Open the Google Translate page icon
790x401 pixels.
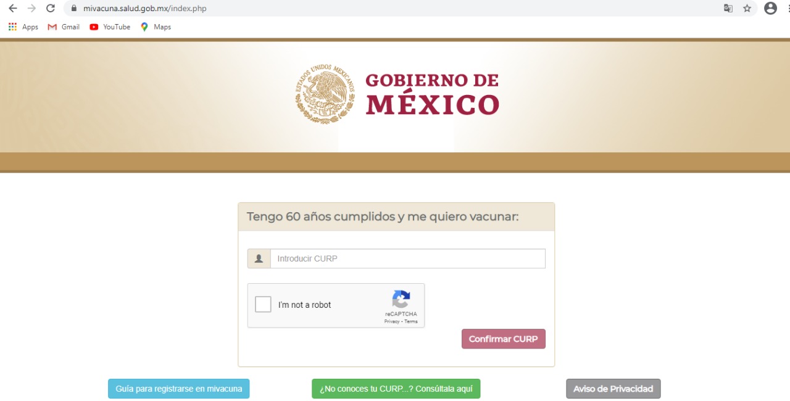728,9
